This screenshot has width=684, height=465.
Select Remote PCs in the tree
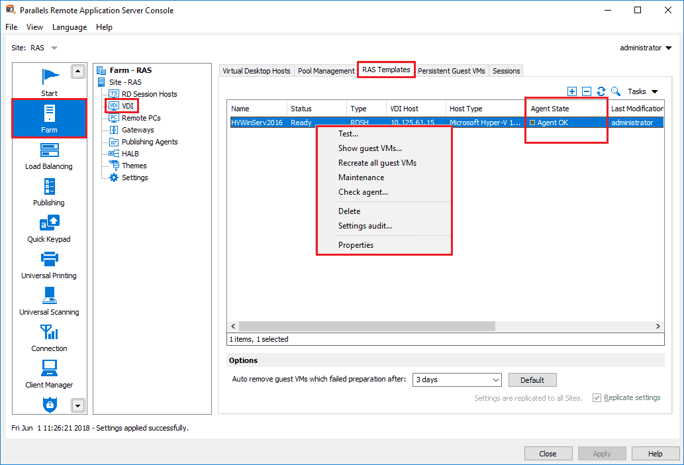pos(141,118)
